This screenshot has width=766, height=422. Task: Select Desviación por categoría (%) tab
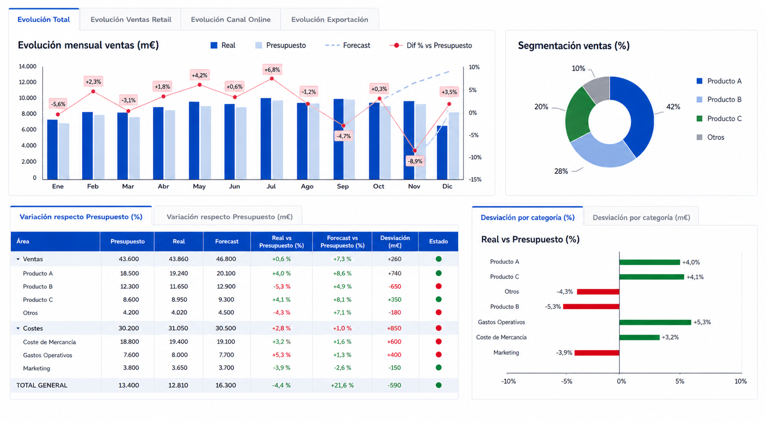pos(527,218)
